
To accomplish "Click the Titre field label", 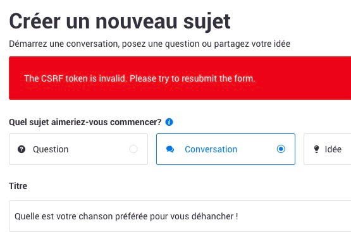I will 18,186.
